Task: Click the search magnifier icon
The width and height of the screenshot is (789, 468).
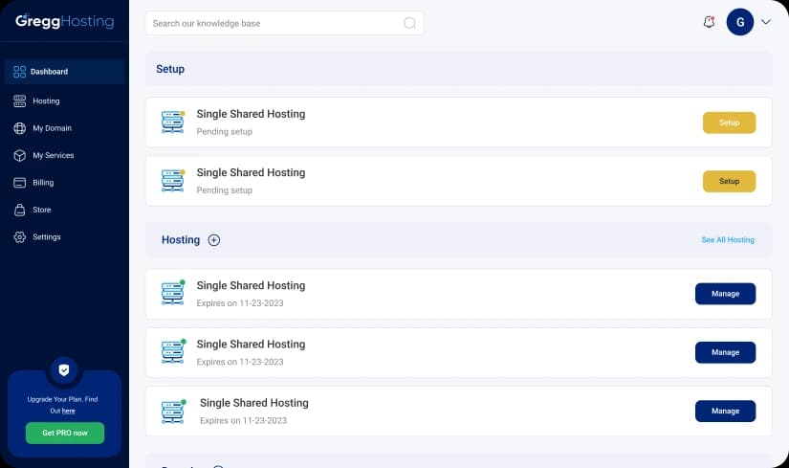Action: click(409, 23)
